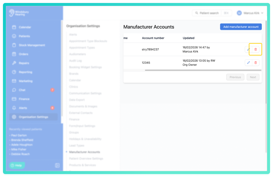The image size is (273, 177).
Task: Open the Marcus Kirk user dropdown
Action: [250, 13]
